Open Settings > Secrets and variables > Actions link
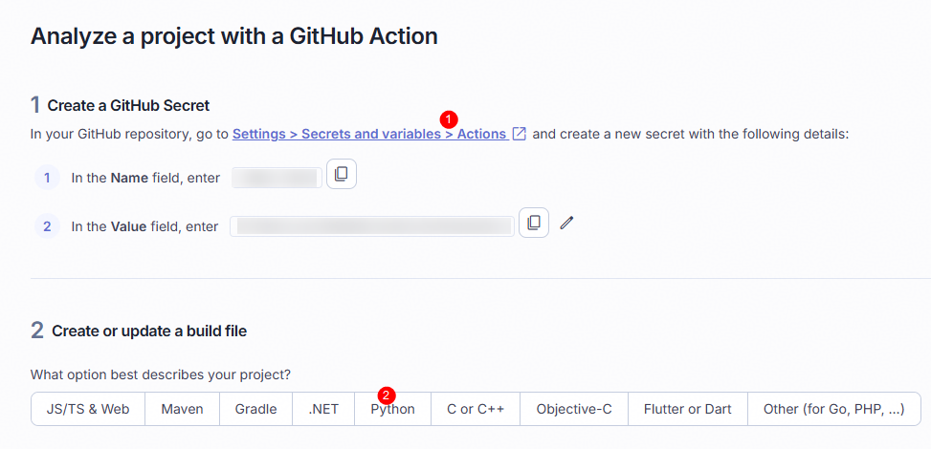Viewport: 931px width, 449px height. pos(369,134)
